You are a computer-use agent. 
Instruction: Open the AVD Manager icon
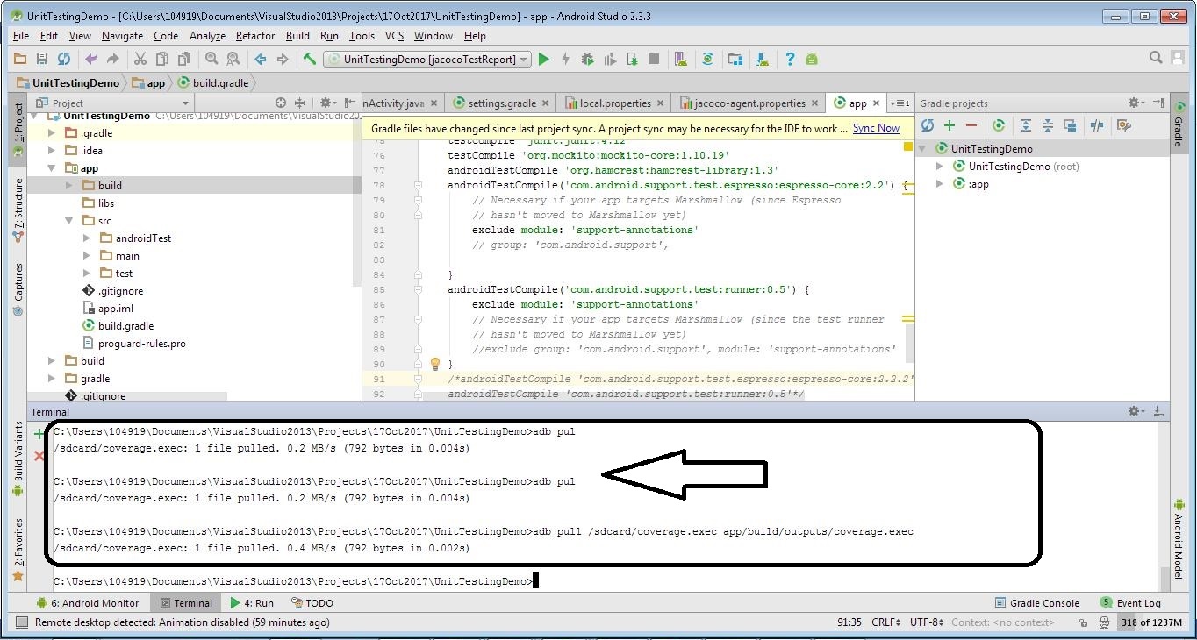pos(680,59)
